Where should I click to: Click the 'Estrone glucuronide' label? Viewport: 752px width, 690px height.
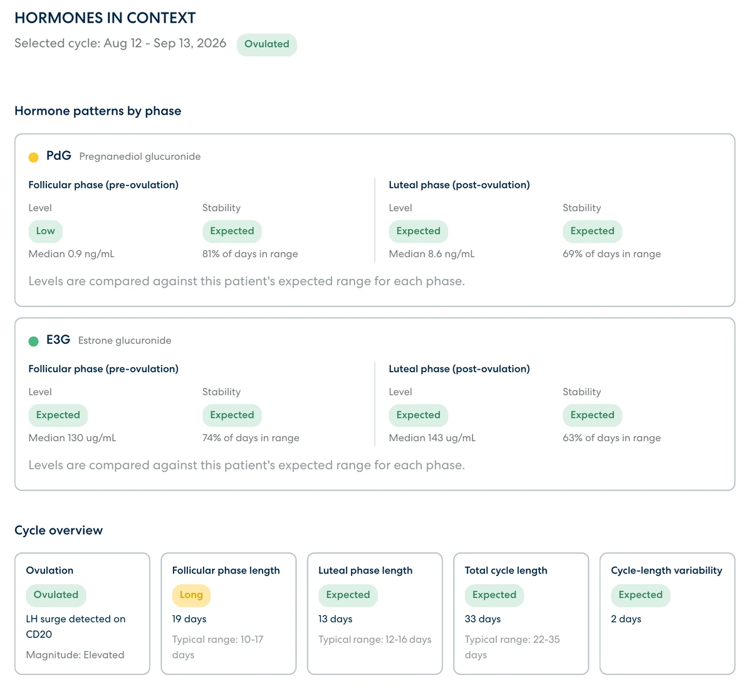tap(125, 341)
